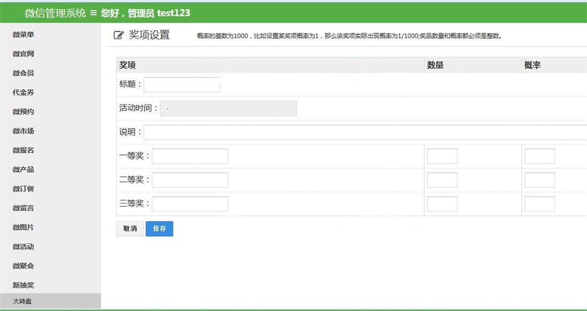Focus the 标题 title input field

pos(182,85)
